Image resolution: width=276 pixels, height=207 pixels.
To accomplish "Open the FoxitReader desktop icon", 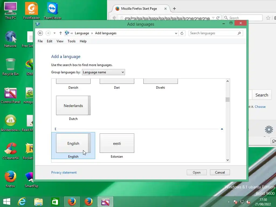I will pos(31,11).
